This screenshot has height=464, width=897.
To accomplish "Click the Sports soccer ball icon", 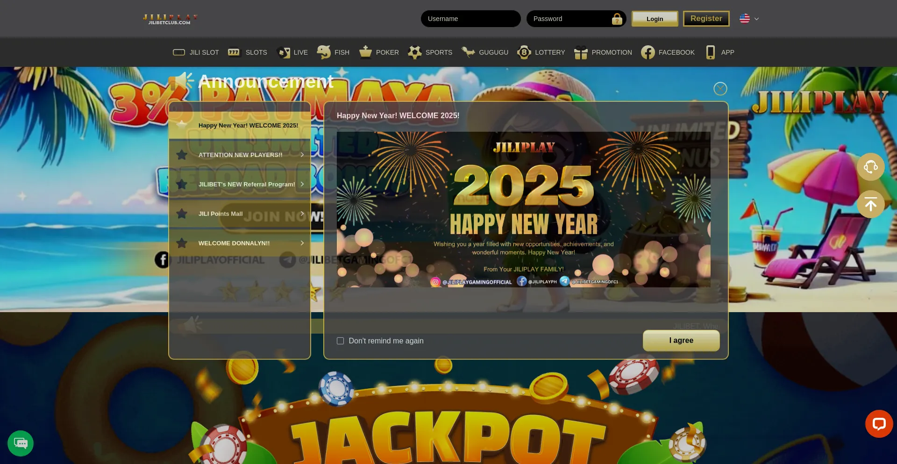I will coord(415,52).
